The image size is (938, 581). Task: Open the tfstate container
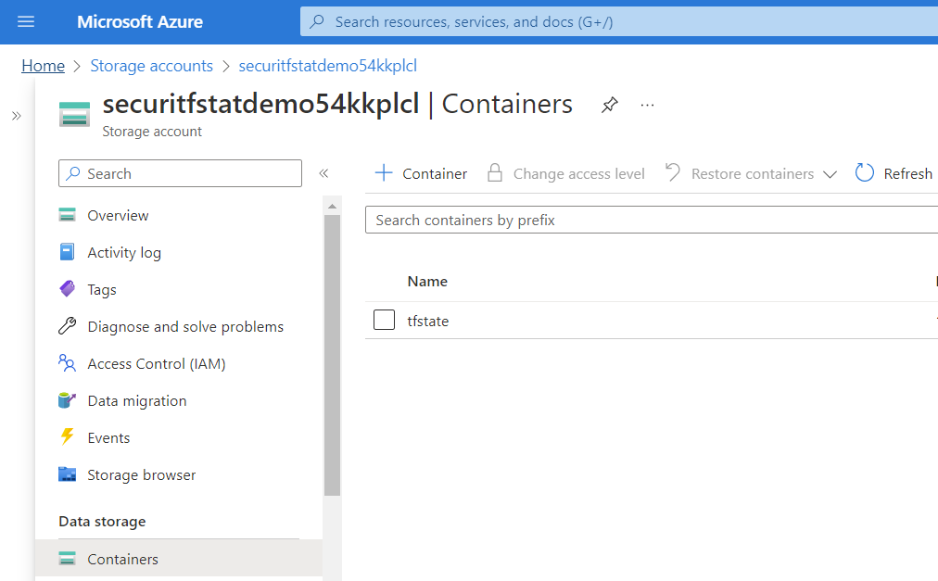(x=428, y=321)
